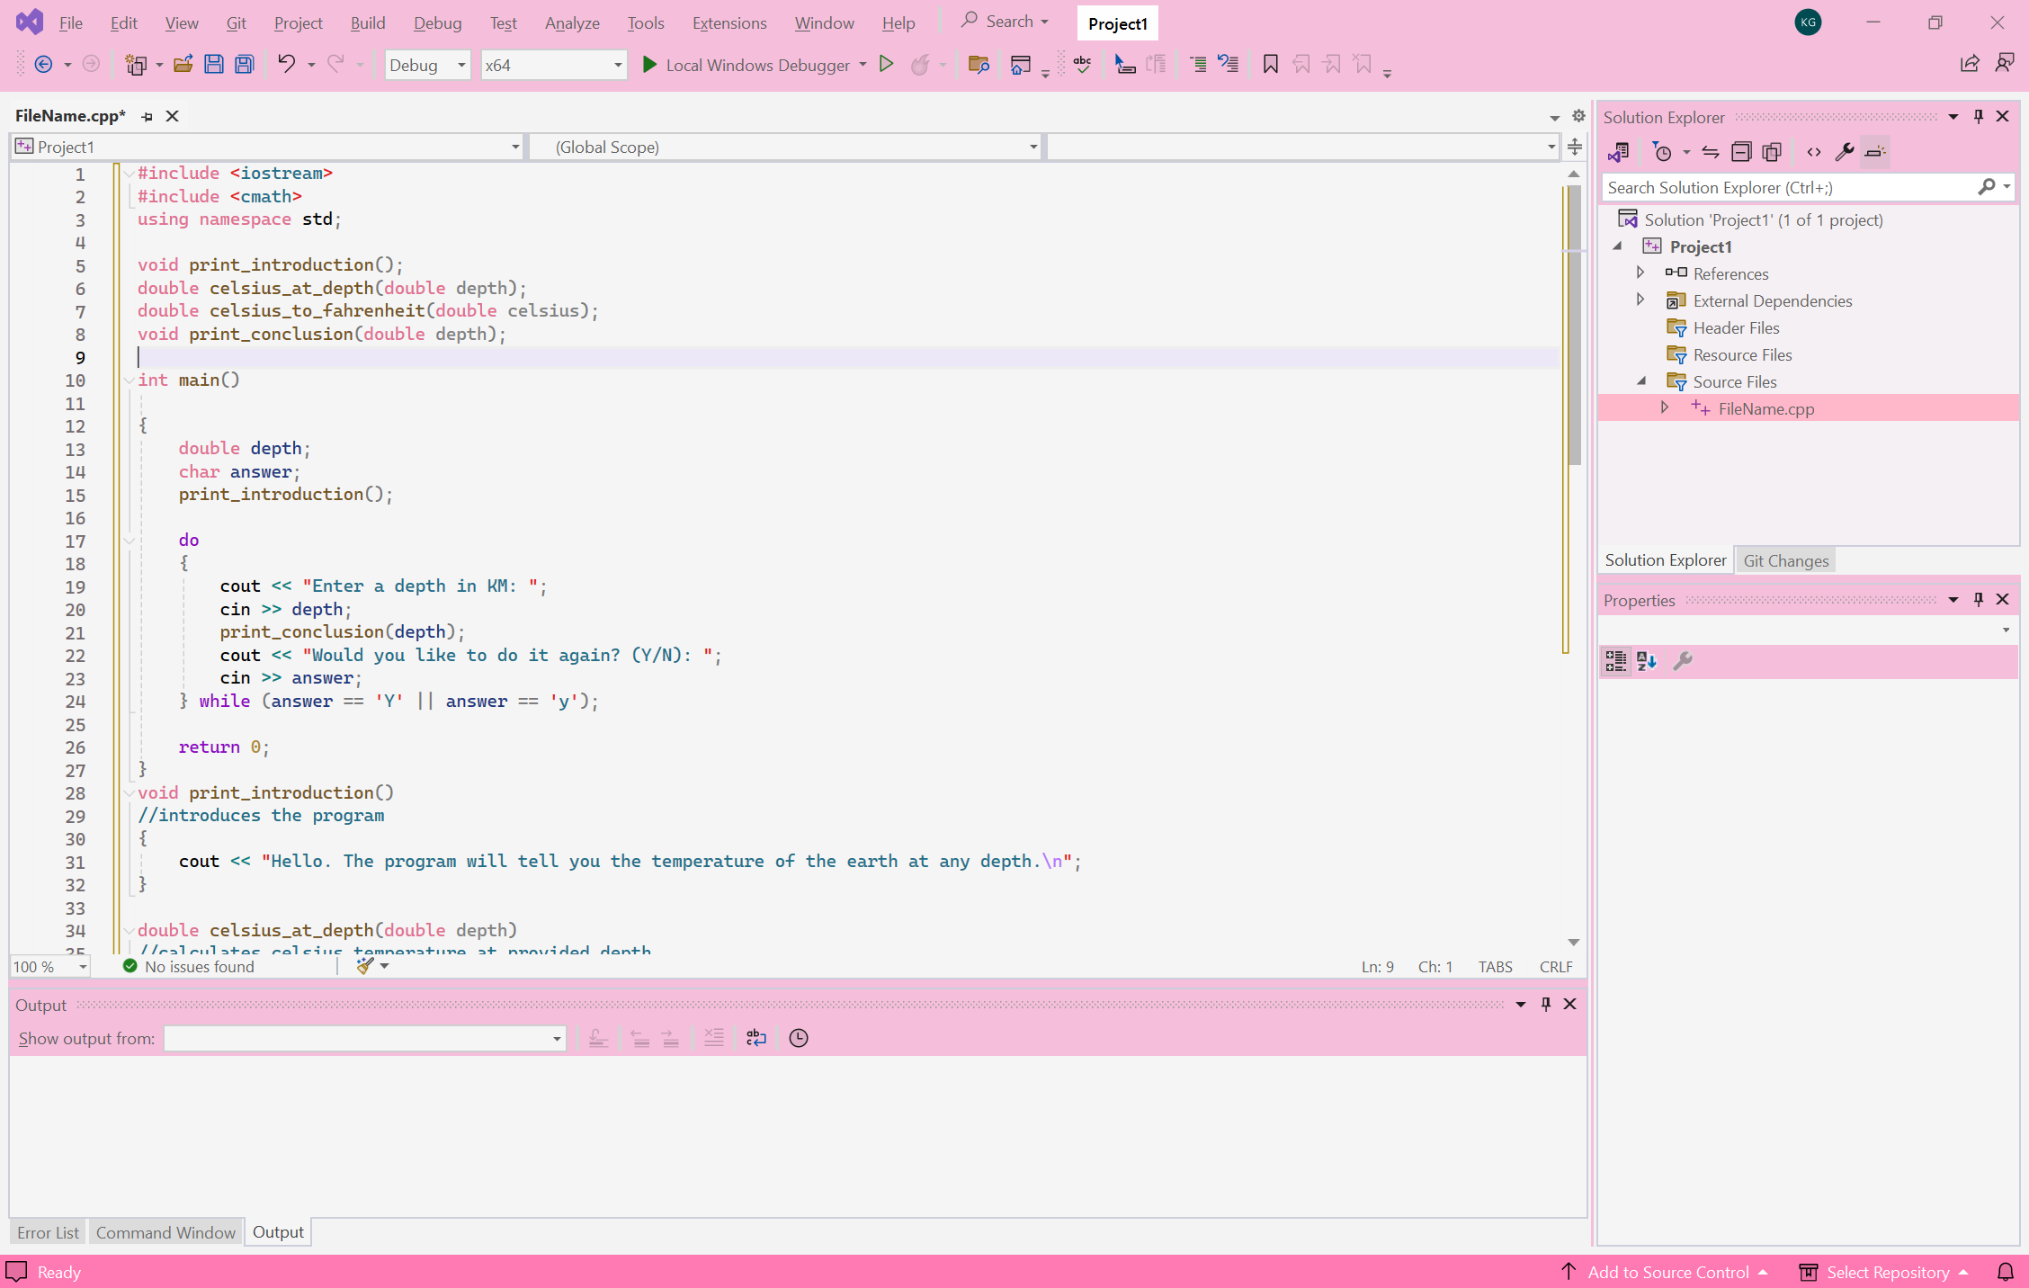Collapse the print_introduction function region
Image resolution: width=2029 pixels, height=1288 pixels.
(x=130, y=792)
